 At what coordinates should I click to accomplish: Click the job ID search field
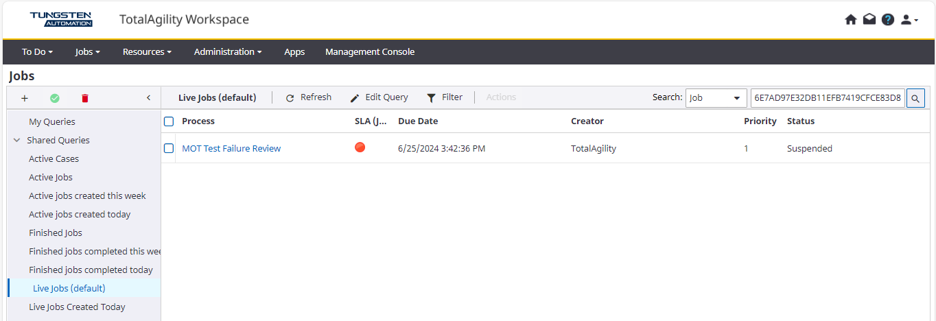click(x=828, y=98)
